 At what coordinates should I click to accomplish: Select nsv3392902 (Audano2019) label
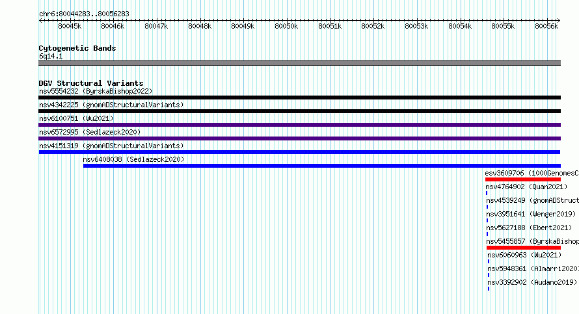532,282
